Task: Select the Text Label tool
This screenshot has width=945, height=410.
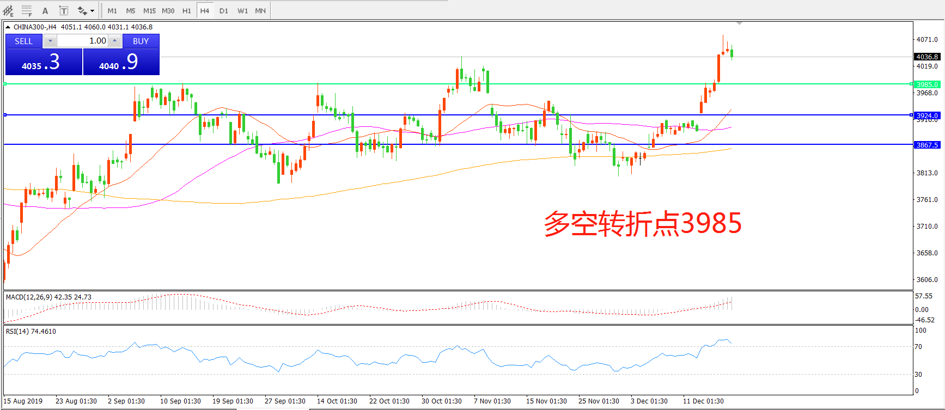Action: coord(63,10)
